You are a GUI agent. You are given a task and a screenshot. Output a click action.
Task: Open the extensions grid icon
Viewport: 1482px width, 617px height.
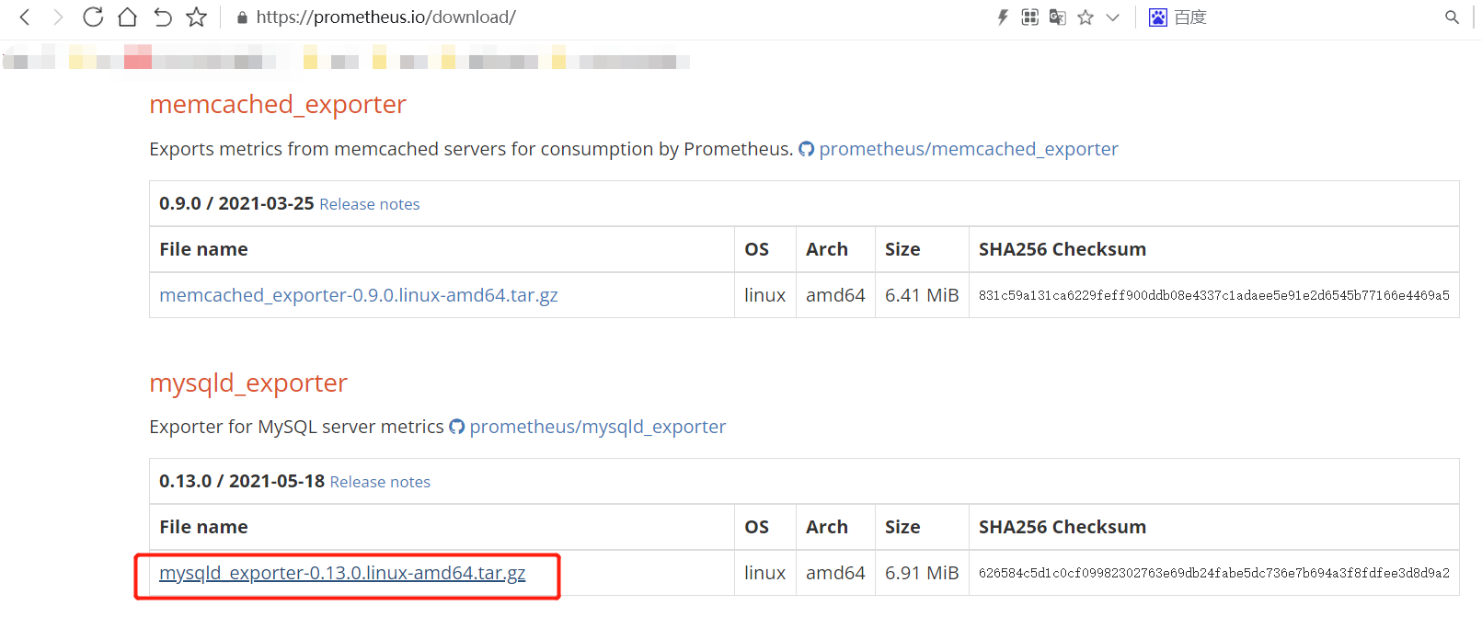pyautogui.click(x=1030, y=17)
